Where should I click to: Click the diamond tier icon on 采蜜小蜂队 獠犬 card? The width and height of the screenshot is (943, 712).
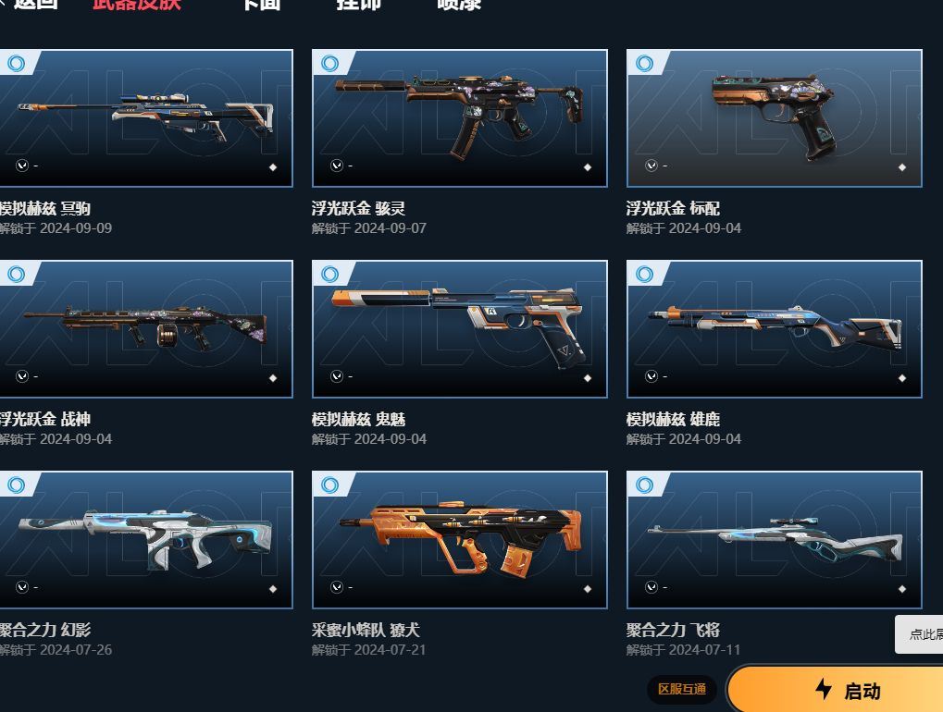click(x=588, y=589)
